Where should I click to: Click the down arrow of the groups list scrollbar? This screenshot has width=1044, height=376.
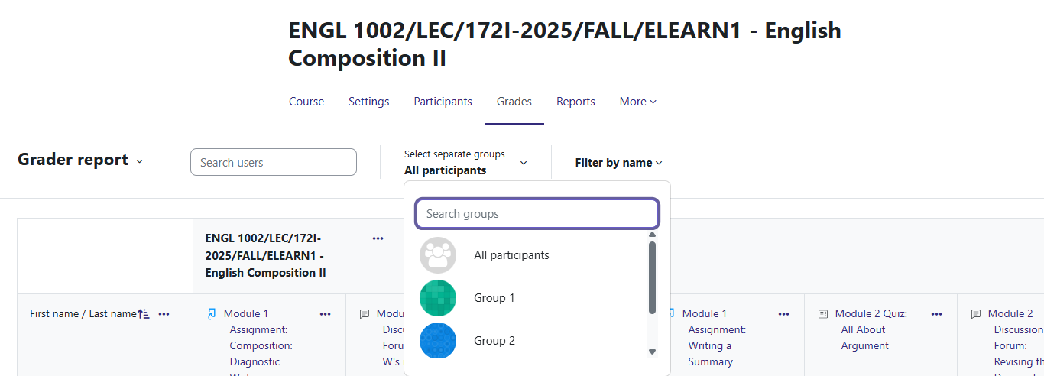(x=652, y=352)
